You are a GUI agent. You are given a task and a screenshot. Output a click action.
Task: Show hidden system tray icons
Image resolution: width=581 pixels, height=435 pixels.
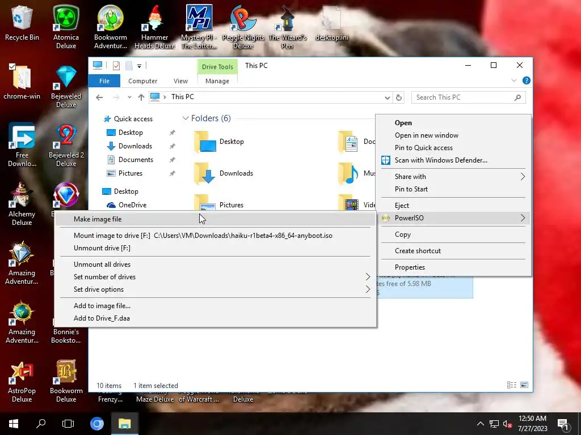[480, 424]
